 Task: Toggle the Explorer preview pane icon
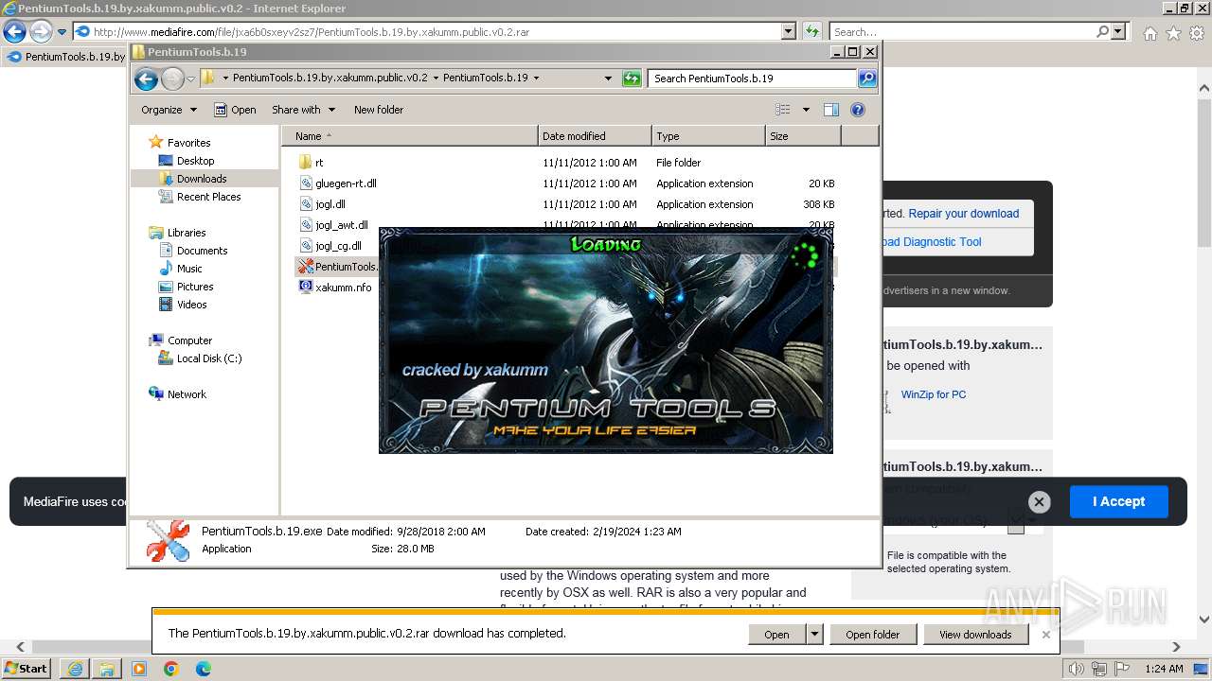point(830,110)
